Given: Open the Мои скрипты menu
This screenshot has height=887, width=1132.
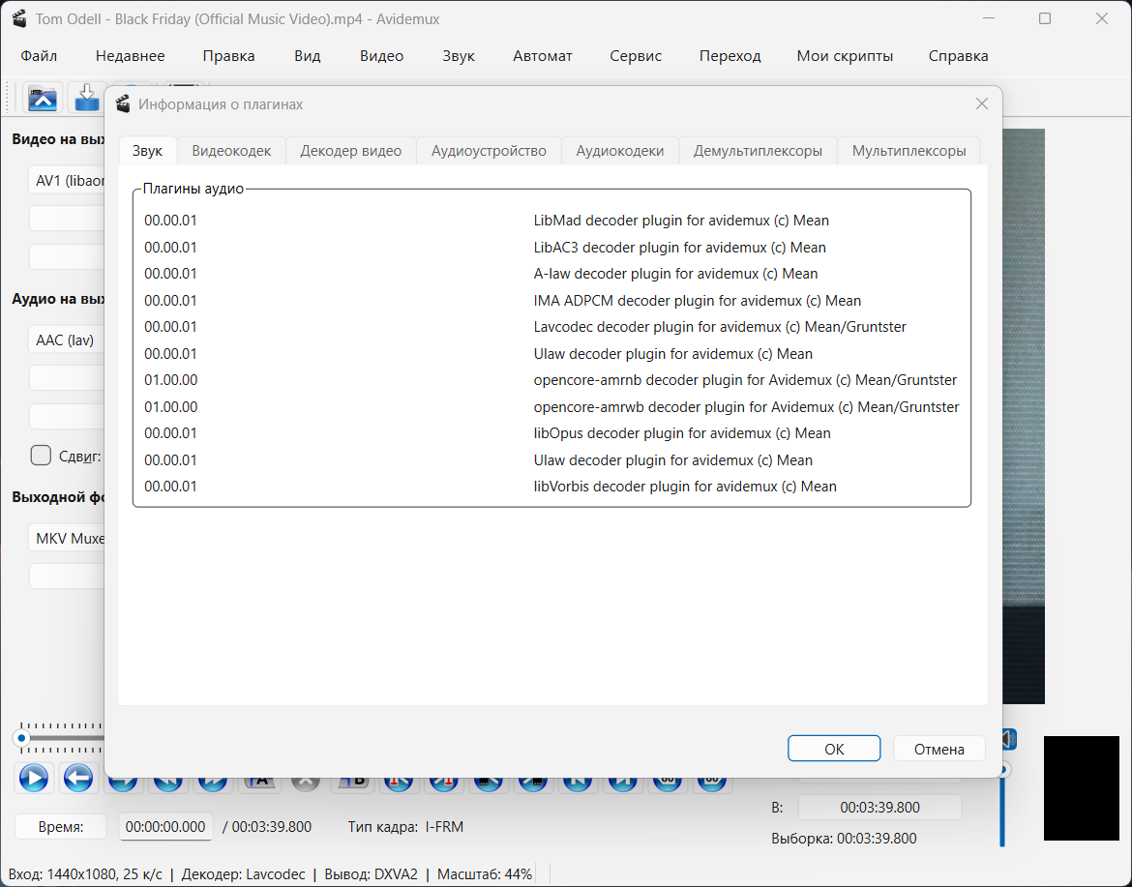Looking at the screenshot, I should pyautogui.click(x=845, y=55).
